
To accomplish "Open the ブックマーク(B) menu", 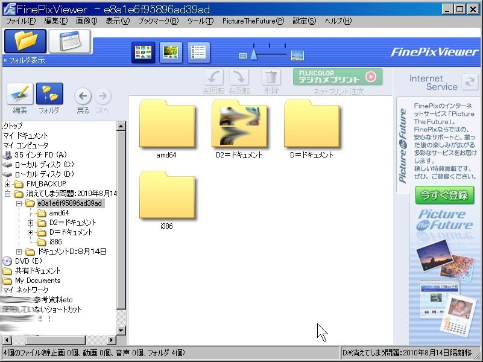I will 158,21.
